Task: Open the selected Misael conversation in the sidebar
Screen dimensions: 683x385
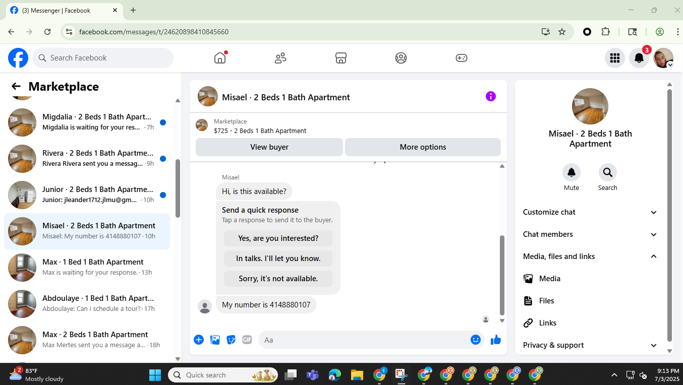Action: tap(87, 231)
